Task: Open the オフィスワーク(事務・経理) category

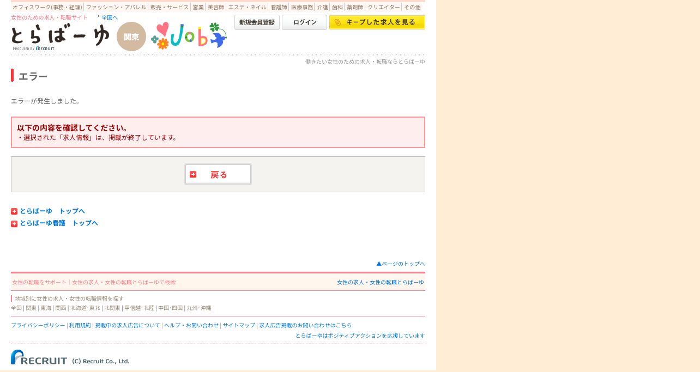Action: click(47, 7)
